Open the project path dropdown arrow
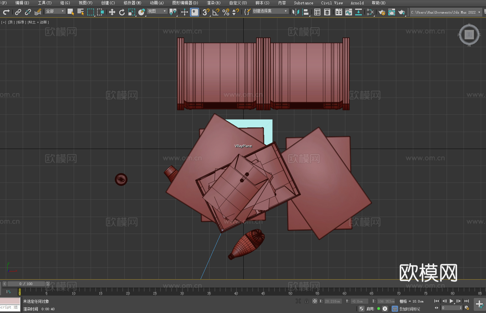The height and width of the screenshot is (313, 486). [x=479, y=12]
